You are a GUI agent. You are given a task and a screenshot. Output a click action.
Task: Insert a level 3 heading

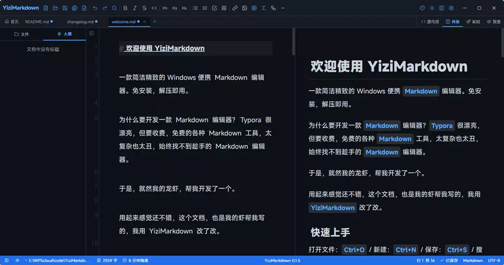pyautogui.click(x=184, y=8)
